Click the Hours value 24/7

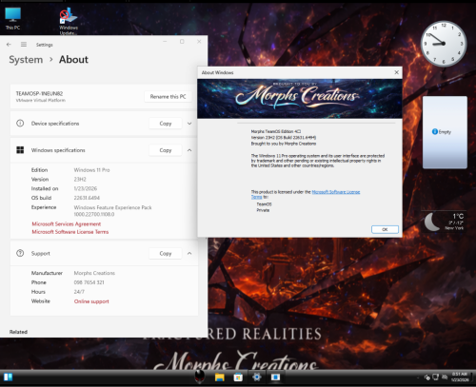(x=79, y=292)
